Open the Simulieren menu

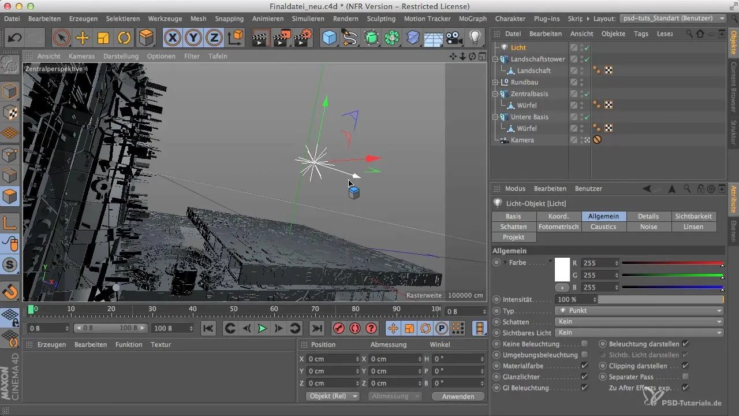tap(308, 18)
